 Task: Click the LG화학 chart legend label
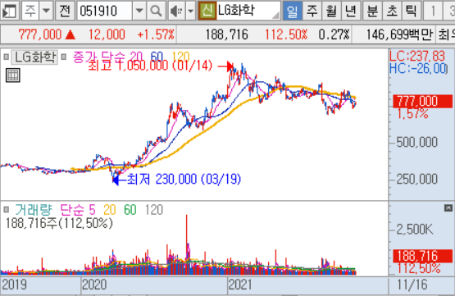tap(34, 57)
